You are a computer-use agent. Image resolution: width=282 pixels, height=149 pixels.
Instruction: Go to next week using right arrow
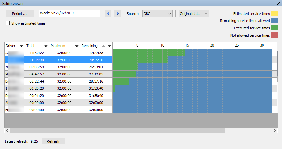click(117, 14)
